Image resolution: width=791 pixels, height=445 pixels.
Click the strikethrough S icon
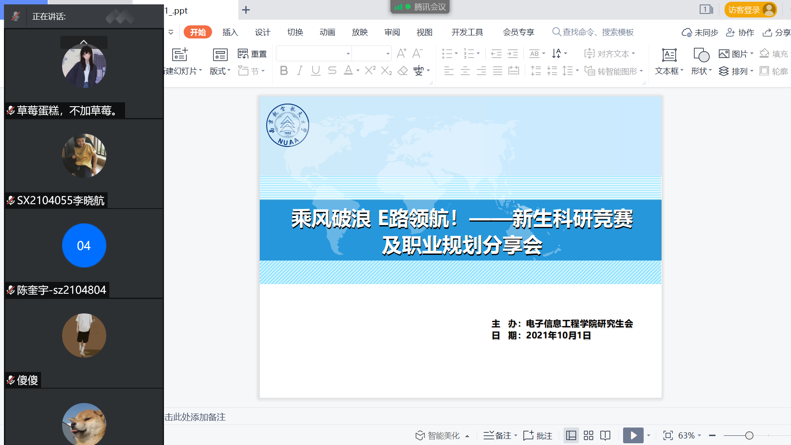[332, 71]
